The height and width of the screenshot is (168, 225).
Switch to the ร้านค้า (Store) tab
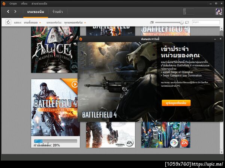point(57,12)
